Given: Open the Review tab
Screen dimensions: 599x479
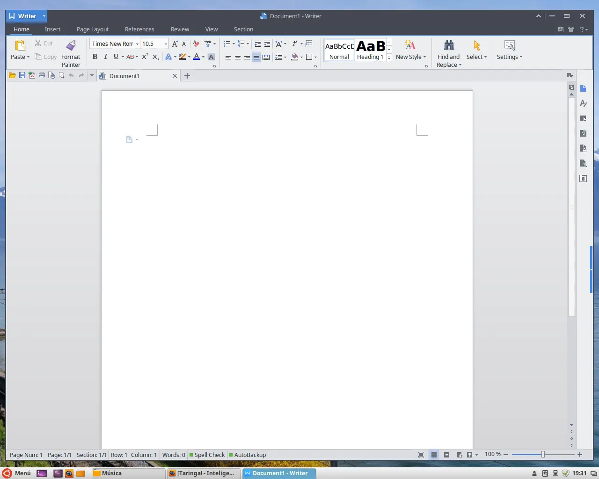Looking at the screenshot, I should (x=180, y=29).
